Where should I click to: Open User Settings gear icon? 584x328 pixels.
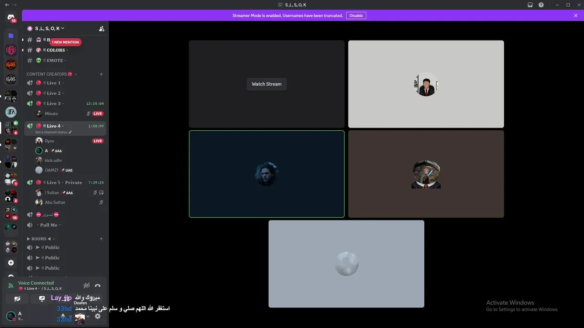point(97,316)
